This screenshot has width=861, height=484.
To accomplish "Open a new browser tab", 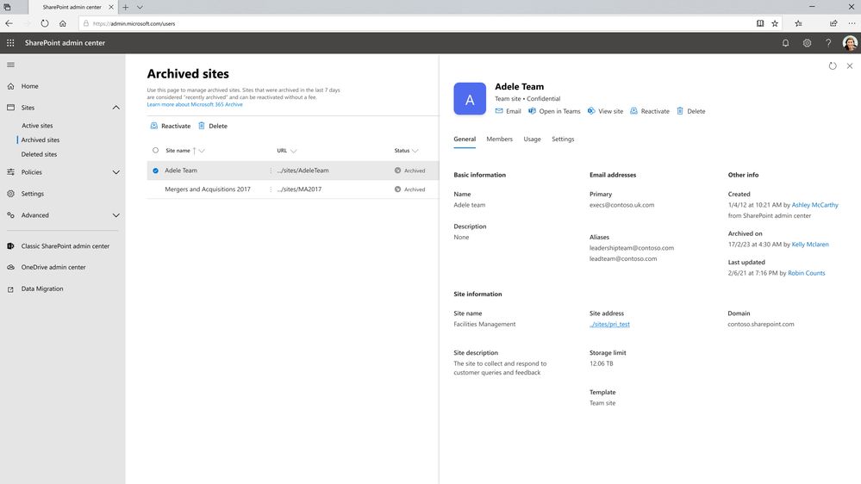I will [x=125, y=7].
